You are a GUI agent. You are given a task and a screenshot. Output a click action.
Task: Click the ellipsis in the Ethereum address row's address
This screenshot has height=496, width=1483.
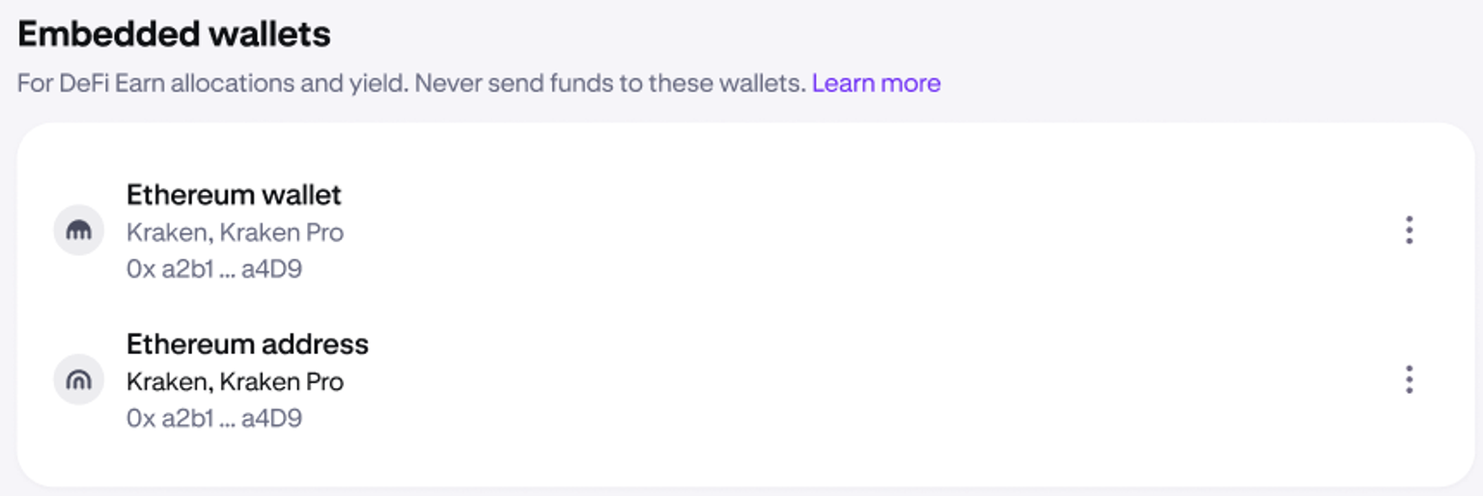(x=228, y=420)
